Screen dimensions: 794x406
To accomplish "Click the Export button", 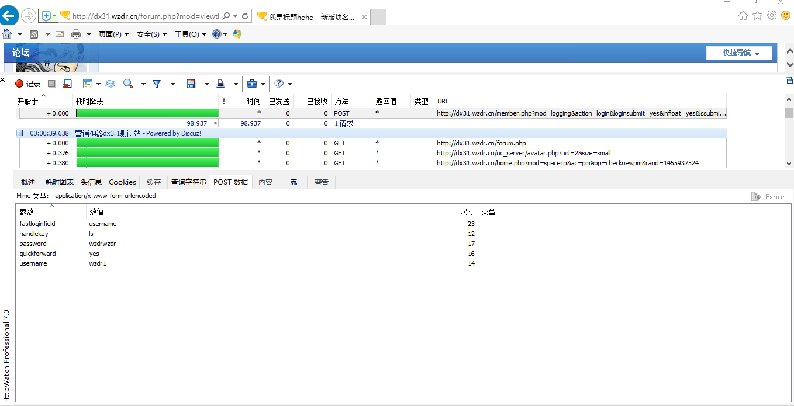I will tap(769, 197).
